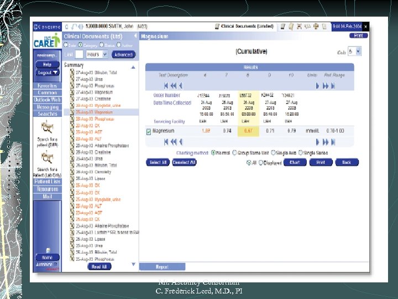
Task: Click the yellow scroll icon in top toolbar
Action: pyautogui.click(x=291, y=27)
